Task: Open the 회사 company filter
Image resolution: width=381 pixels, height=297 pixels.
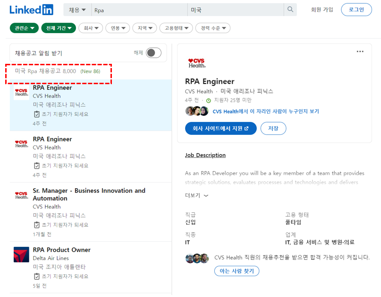Action: click(91, 28)
